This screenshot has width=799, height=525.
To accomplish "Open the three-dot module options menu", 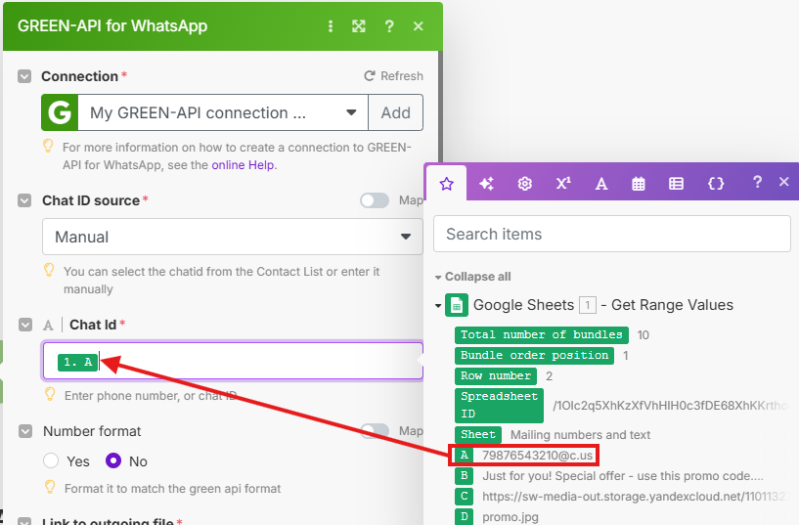I will (x=331, y=26).
